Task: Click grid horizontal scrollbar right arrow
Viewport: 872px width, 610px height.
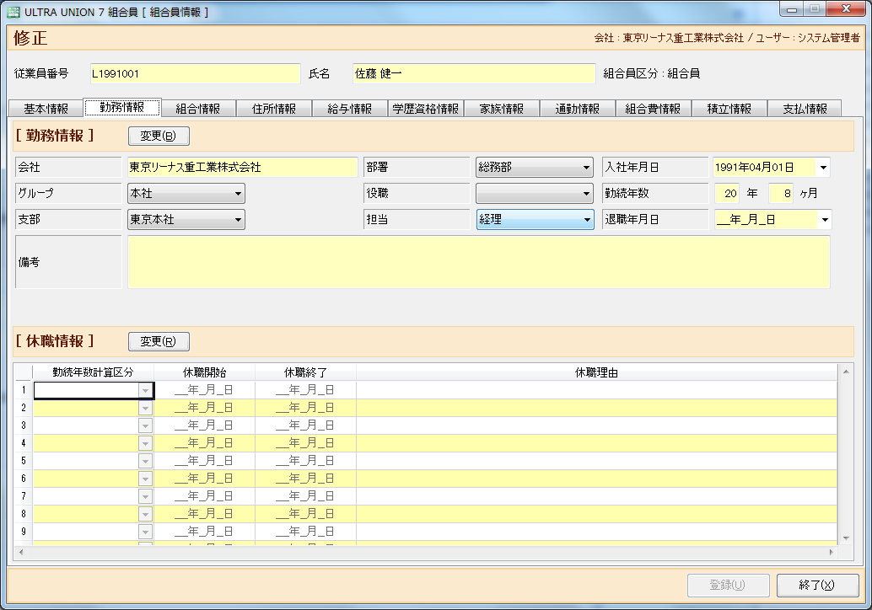Action: point(832,552)
